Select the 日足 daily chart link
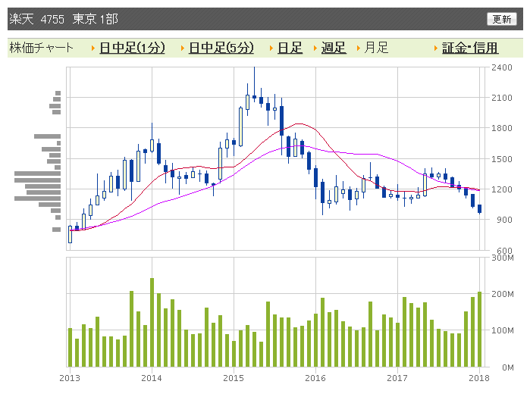Screen dimensions: 530x397 pos(290,48)
